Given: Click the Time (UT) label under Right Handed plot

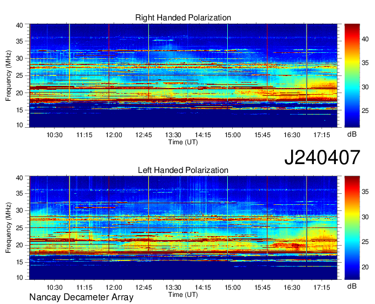Looking at the screenshot, I should coord(183,142).
